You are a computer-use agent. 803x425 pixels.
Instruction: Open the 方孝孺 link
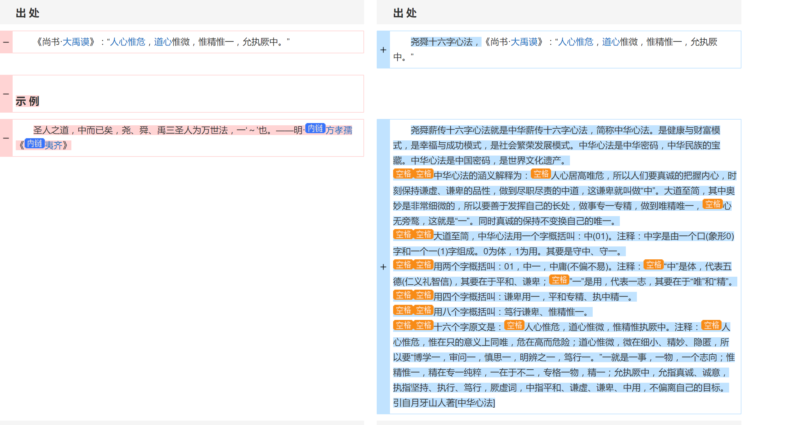(x=339, y=130)
